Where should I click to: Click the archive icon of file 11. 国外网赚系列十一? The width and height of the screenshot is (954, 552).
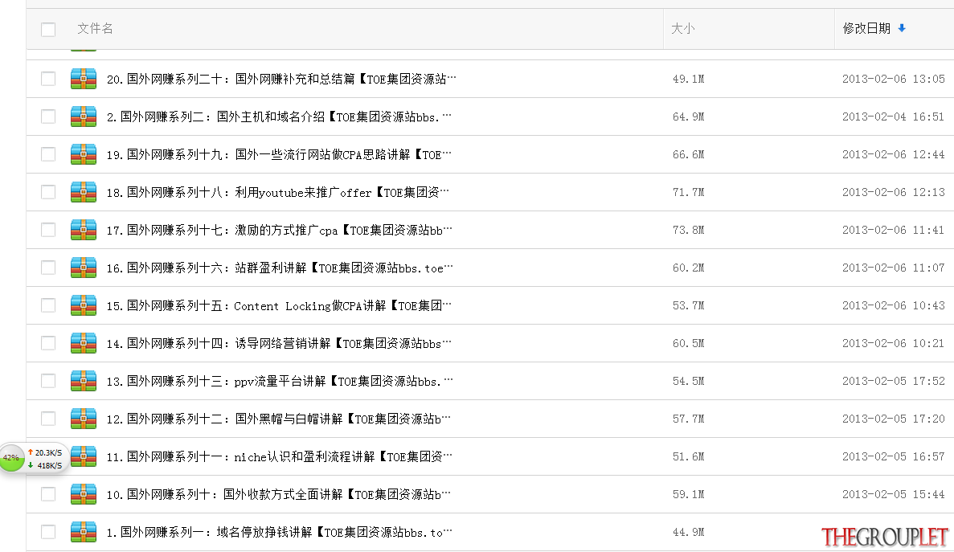pos(84,456)
